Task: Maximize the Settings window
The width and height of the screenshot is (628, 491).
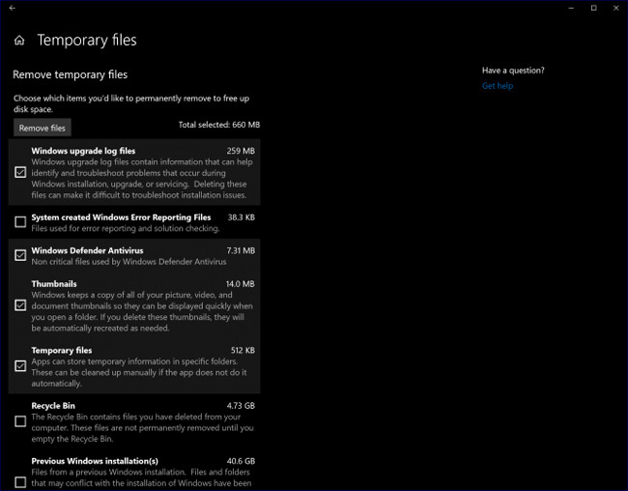Action: 593,8
